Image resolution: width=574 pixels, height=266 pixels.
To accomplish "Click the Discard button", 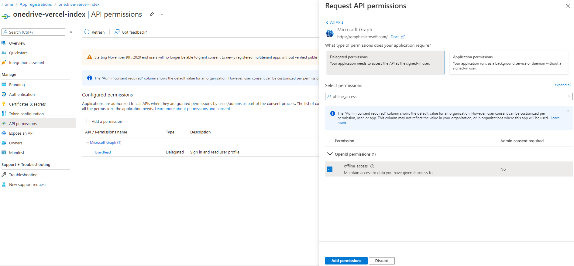I will [x=382, y=261].
